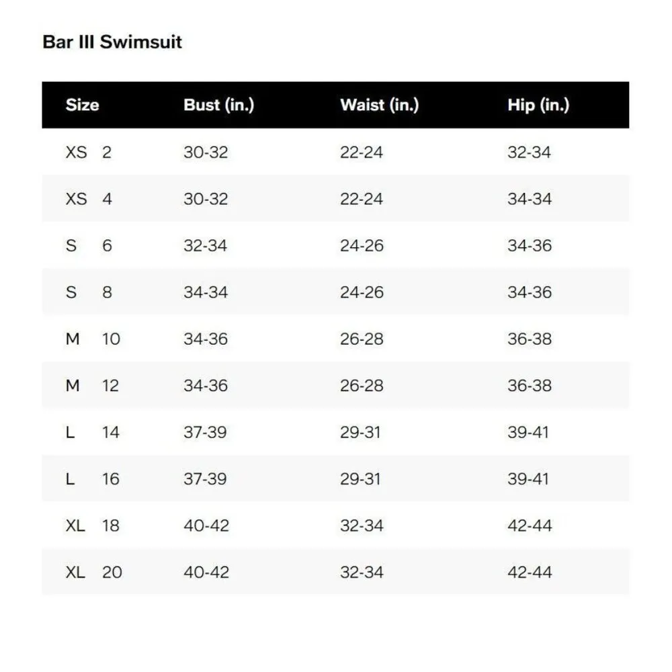
Task: Click the Bust (in.) column header
Action: click(218, 105)
